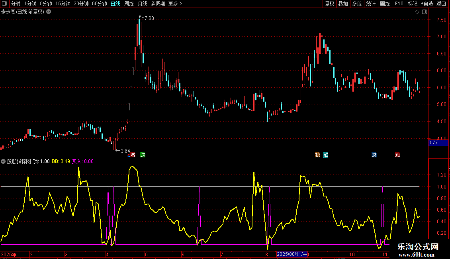Select the 周线 weekly chart tab
The width and height of the screenshot is (450, 259).
point(129,4)
